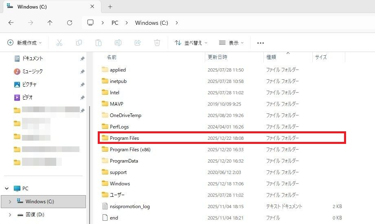The image size is (375, 224).
Task: Expand the 回復 (D:) drive node
Action: click(10, 215)
